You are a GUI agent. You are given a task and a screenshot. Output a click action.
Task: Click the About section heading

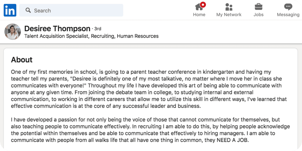(x=22, y=60)
